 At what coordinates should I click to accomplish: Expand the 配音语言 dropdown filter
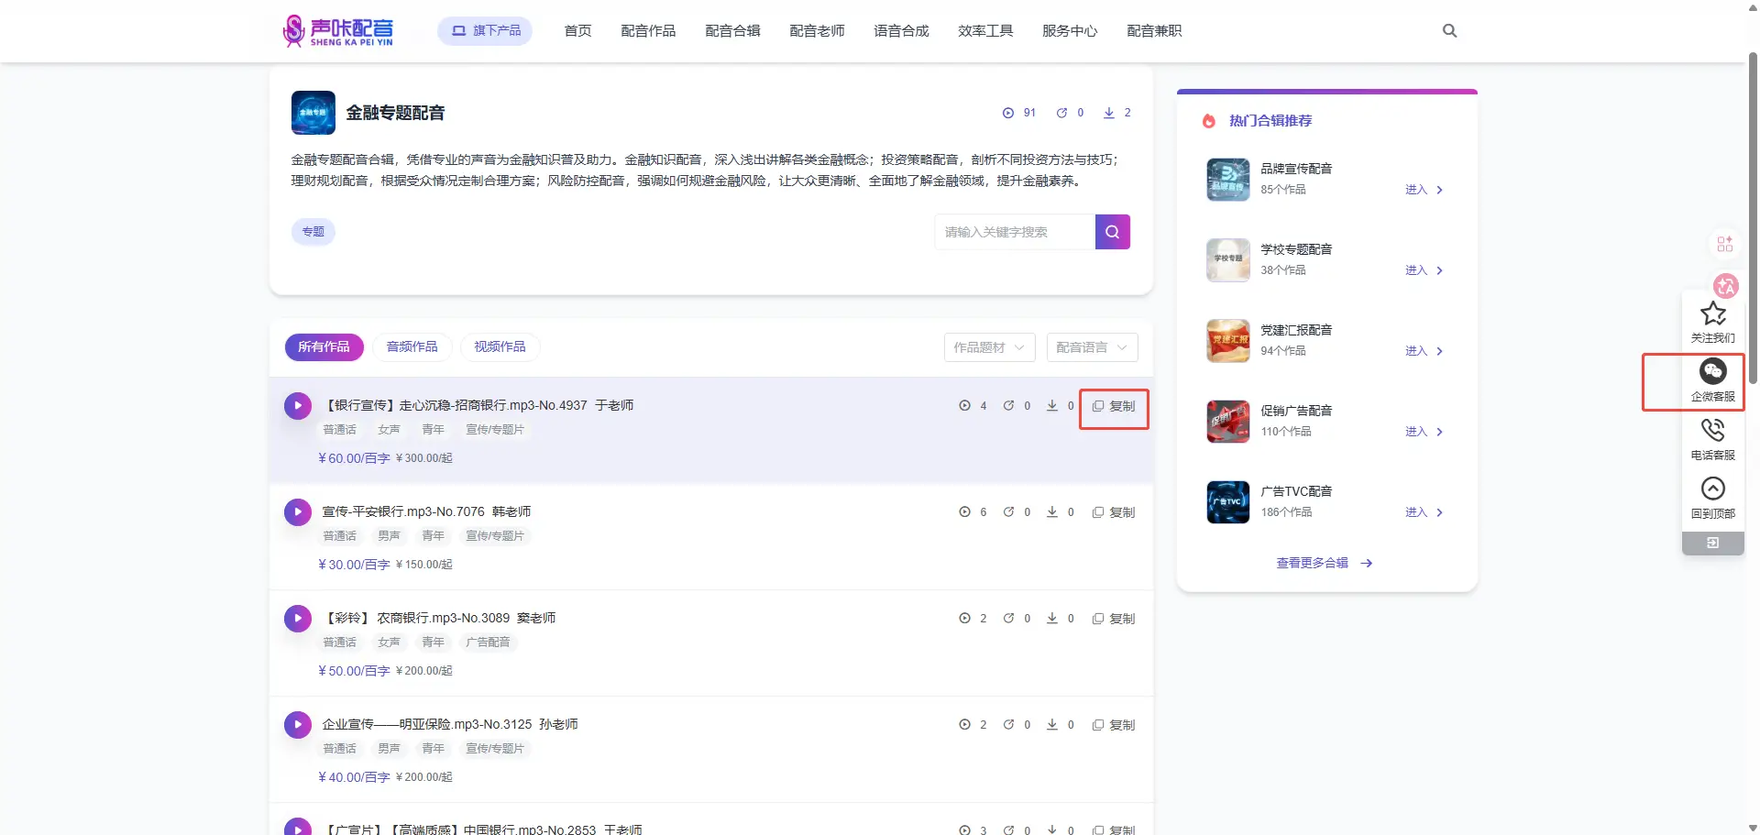point(1091,347)
